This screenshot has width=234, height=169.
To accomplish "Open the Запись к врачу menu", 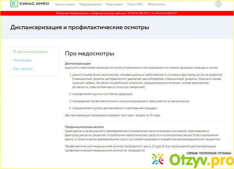I will click(x=65, y=5).
